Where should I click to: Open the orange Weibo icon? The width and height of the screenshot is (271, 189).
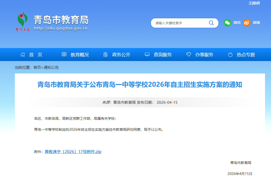click(246, 23)
